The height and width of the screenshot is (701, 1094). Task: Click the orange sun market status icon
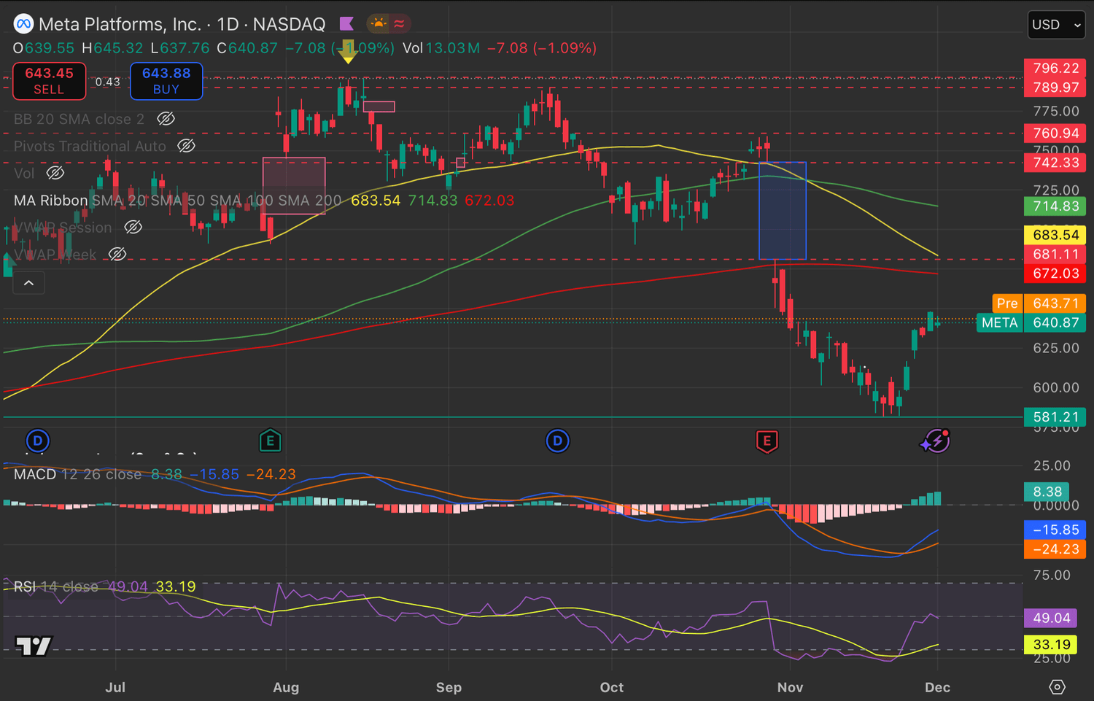379,23
